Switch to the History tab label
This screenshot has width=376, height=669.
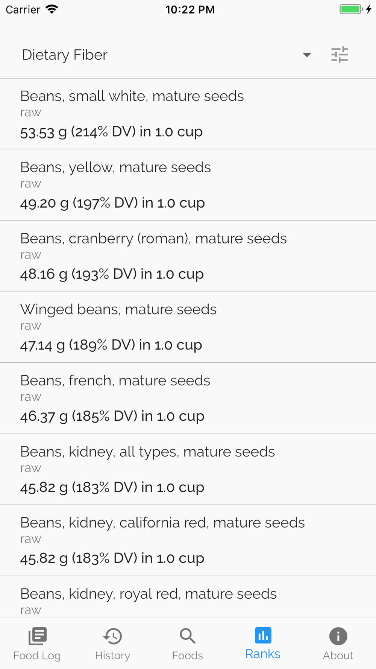(x=112, y=655)
